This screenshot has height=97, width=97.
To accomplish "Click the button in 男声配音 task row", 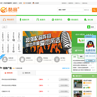I will pyautogui.click(x=64, y=79).
